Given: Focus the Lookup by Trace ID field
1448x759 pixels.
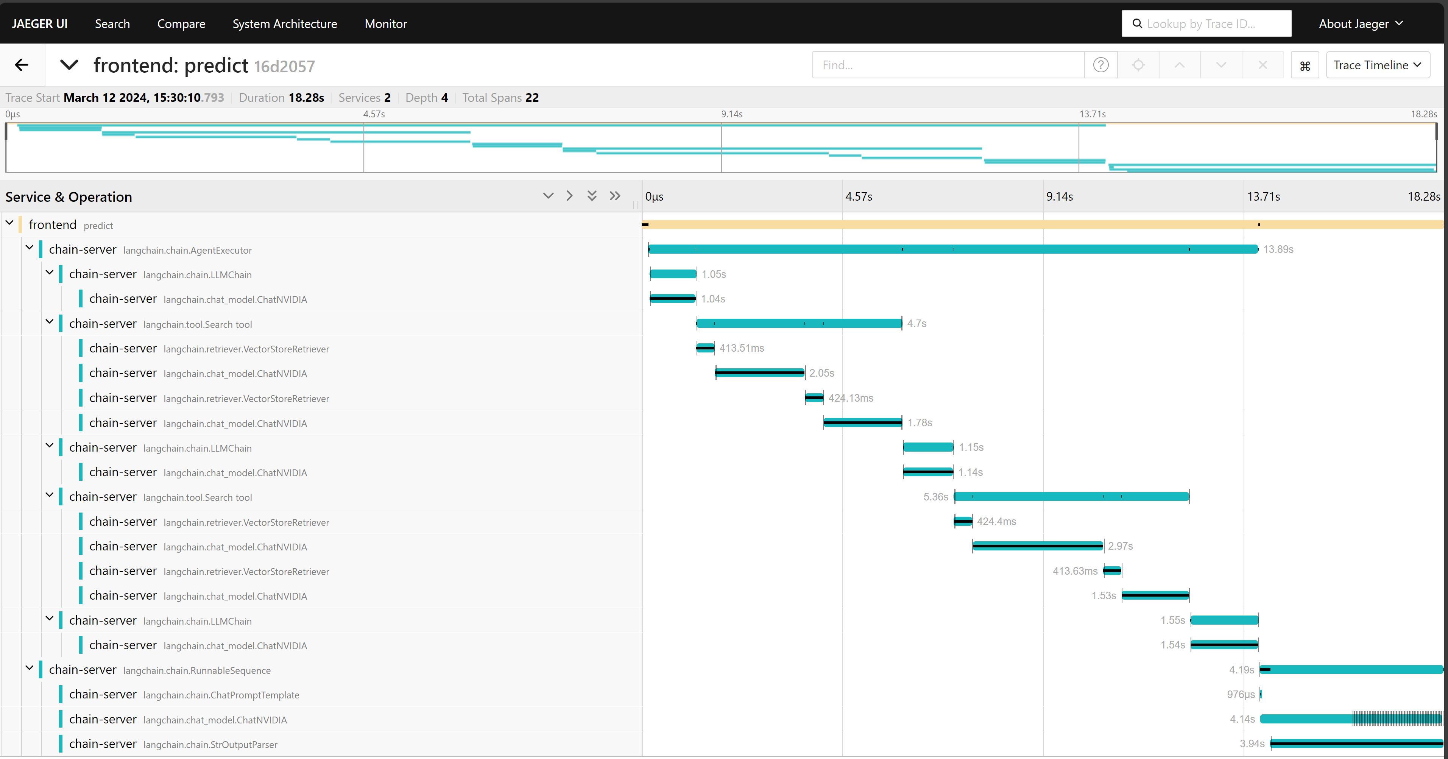Looking at the screenshot, I should (x=1206, y=23).
